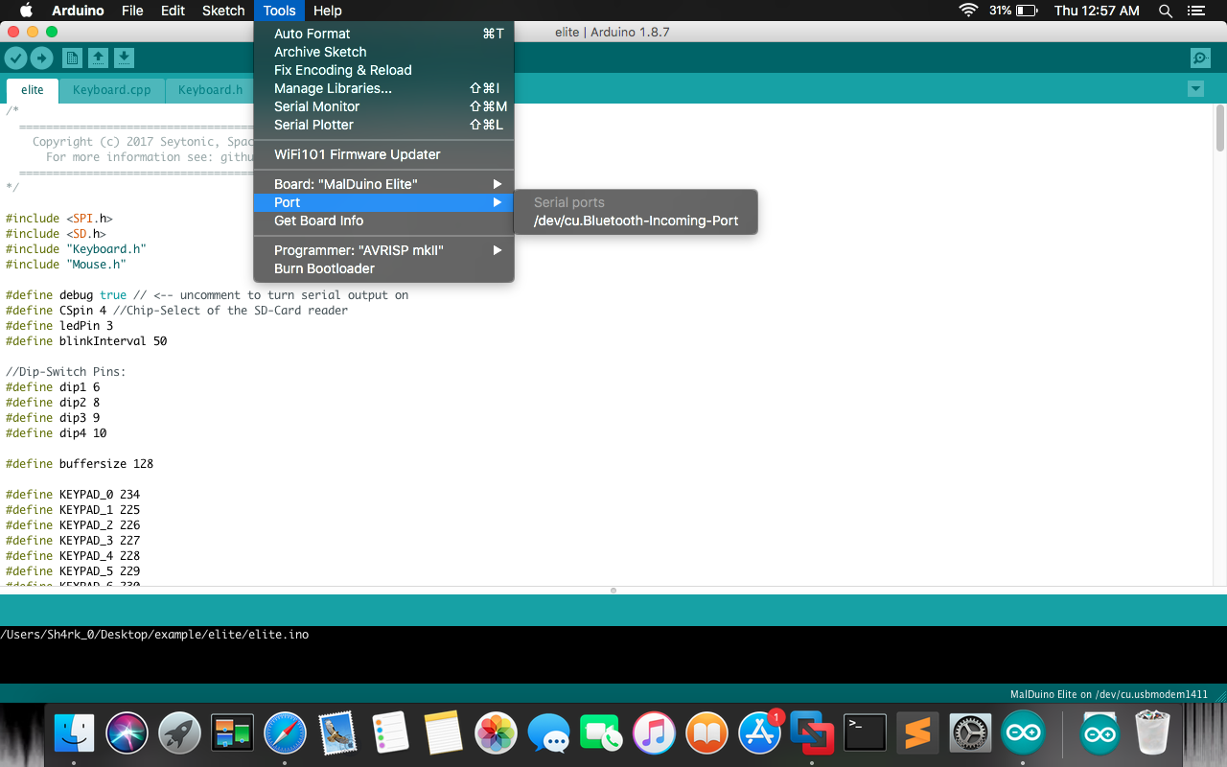Create a new sketch with the document icon

click(x=72, y=58)
